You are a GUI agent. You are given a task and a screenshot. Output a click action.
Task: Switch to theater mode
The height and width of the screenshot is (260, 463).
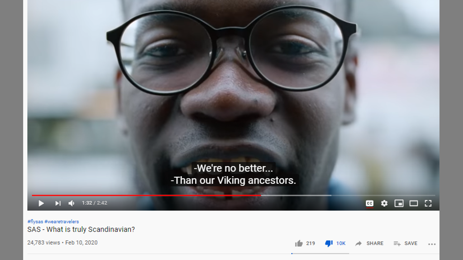pos(413,203)
